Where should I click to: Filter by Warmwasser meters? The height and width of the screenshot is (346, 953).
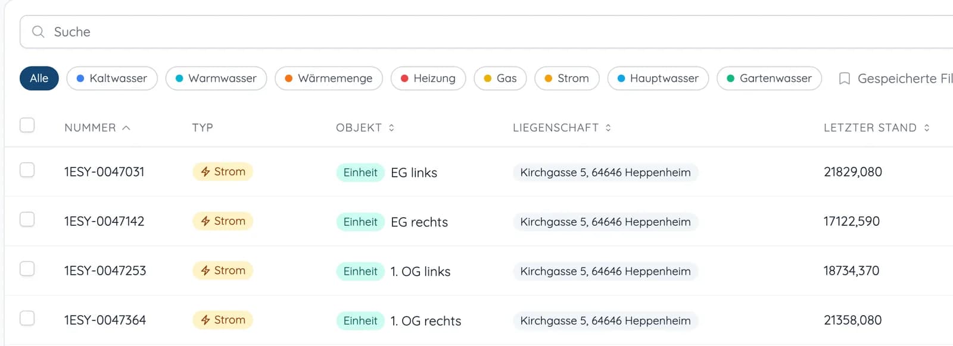[x=216, y=78]
